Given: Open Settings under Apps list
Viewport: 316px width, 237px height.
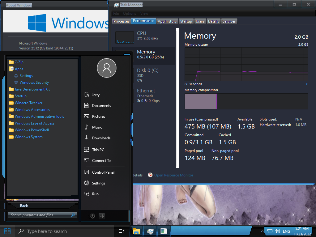Looking at the screenshot, I should click(23, 76).
